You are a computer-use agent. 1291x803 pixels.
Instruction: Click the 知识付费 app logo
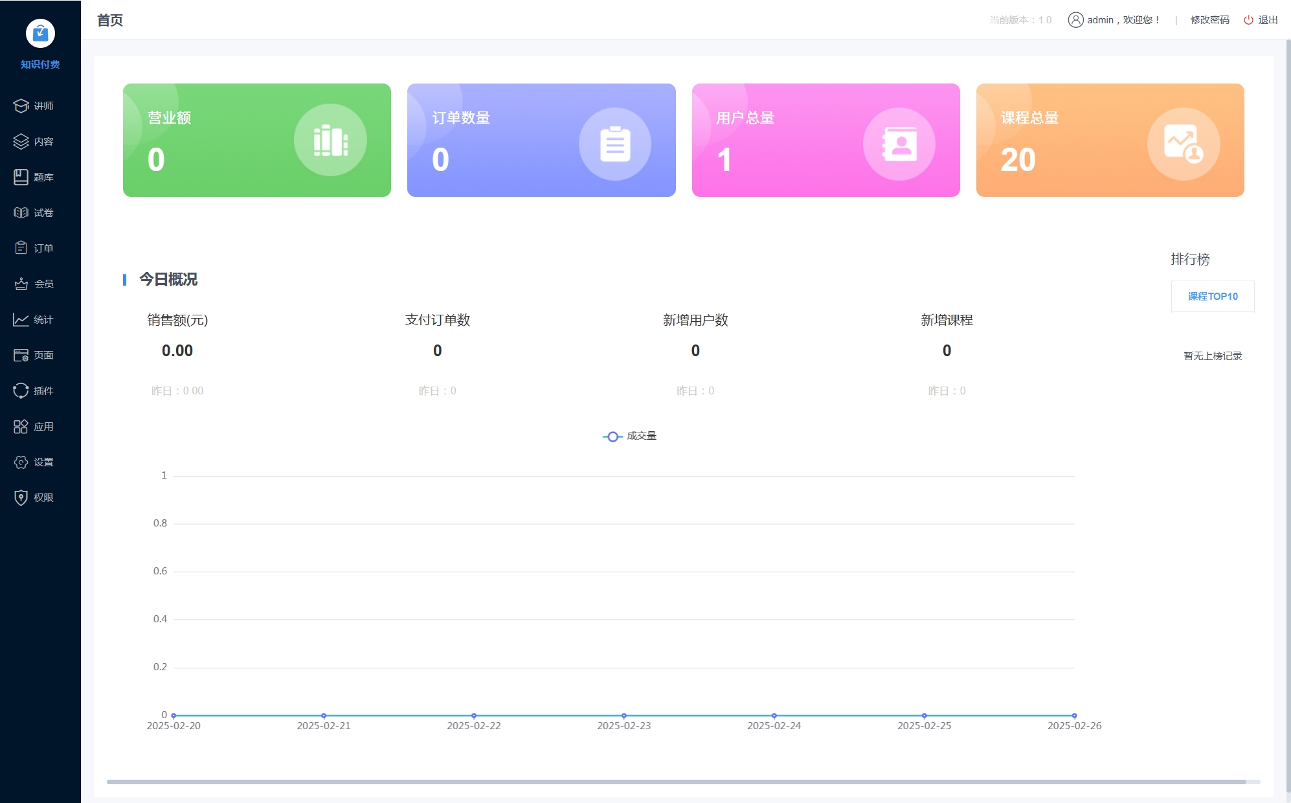(40, 34)
